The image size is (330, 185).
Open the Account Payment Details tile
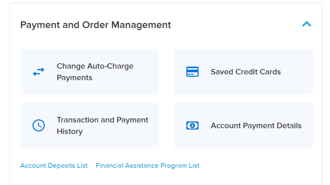click(x=243, y=125)
